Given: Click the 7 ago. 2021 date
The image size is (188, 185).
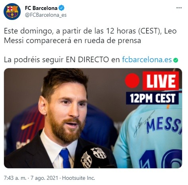Looking at the screenshot, I should tap(44, 178).
